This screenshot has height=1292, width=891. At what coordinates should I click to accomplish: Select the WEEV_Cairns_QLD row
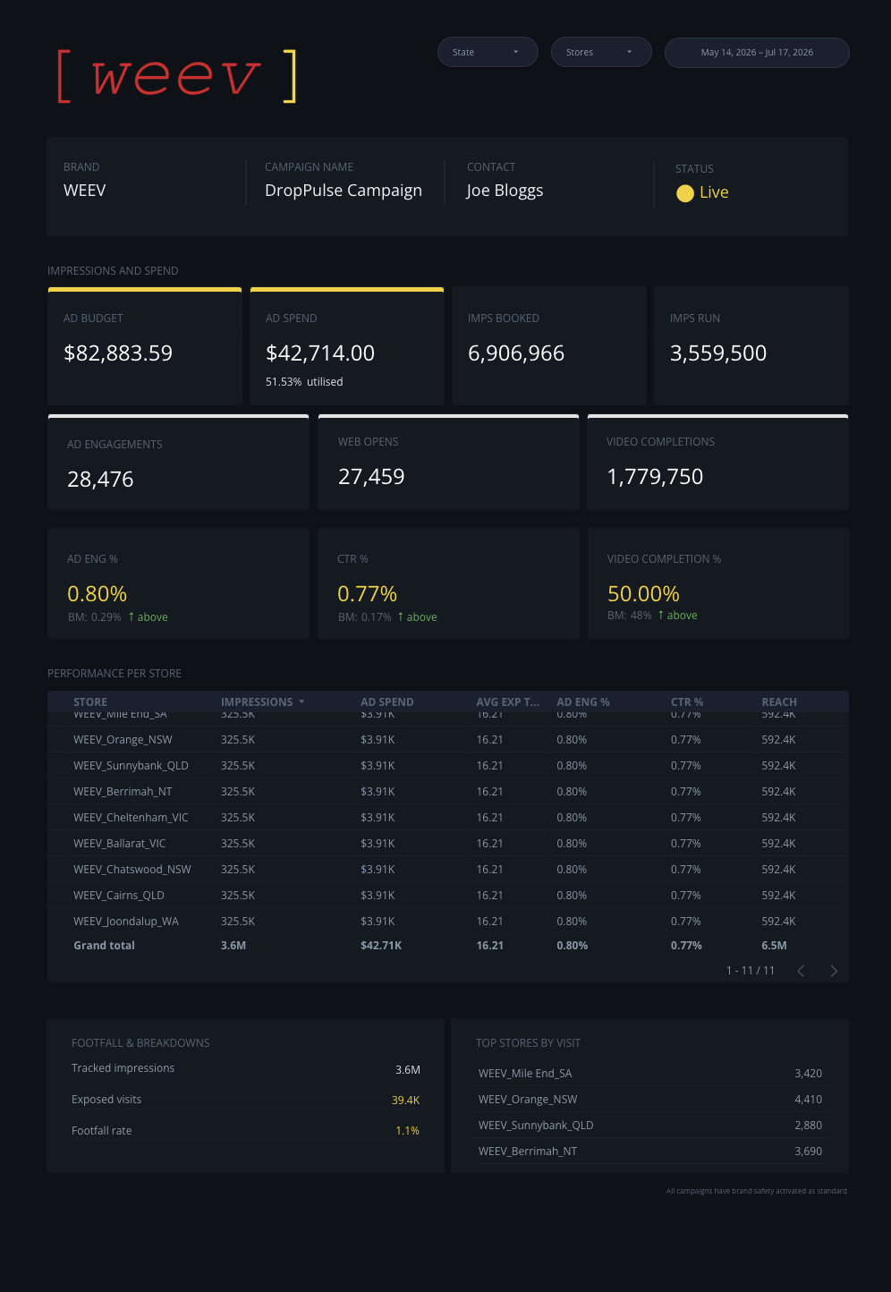[447, 896]
